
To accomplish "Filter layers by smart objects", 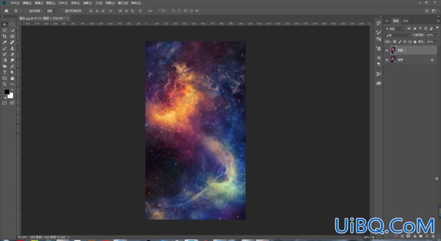I will coord(432,28).
